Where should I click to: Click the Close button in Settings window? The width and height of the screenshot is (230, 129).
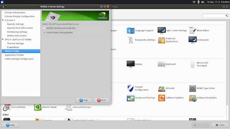click(220, 125)
